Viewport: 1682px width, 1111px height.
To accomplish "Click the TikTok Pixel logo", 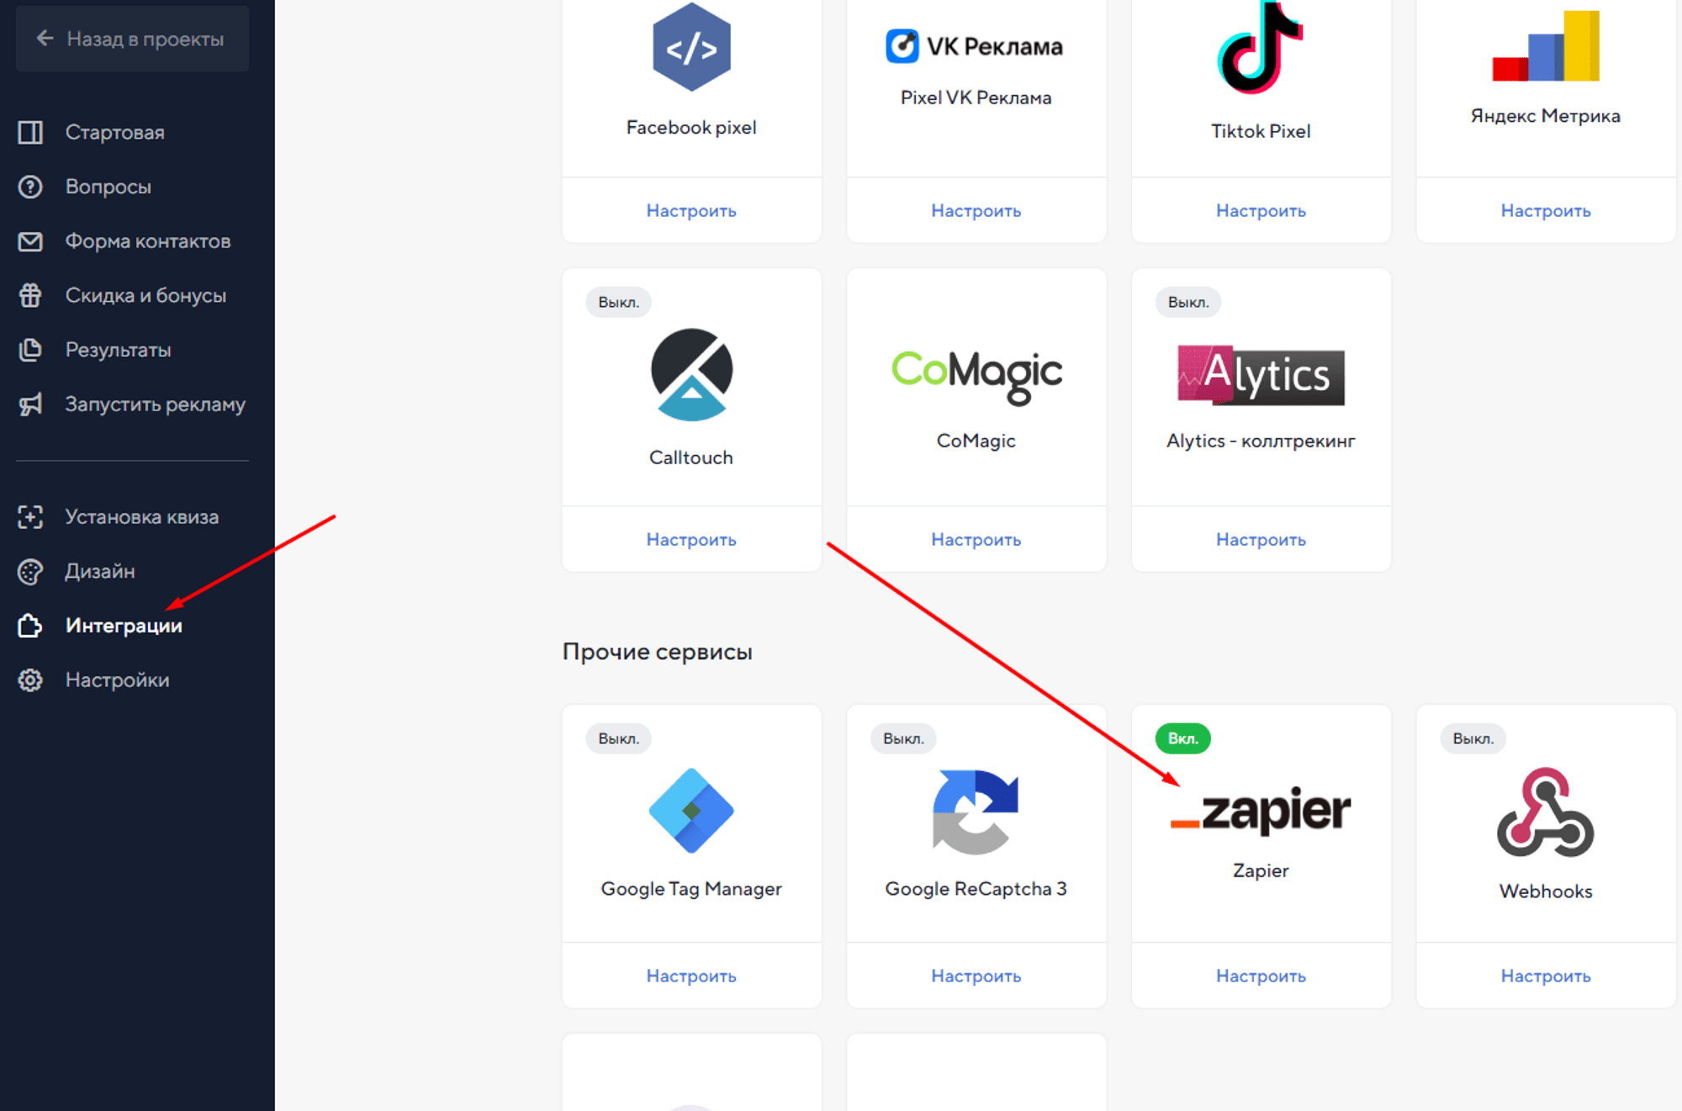I will tap(1260, 47).
